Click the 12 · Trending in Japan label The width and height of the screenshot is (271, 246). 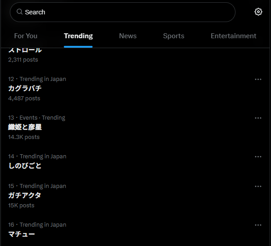tap(37, 79)
